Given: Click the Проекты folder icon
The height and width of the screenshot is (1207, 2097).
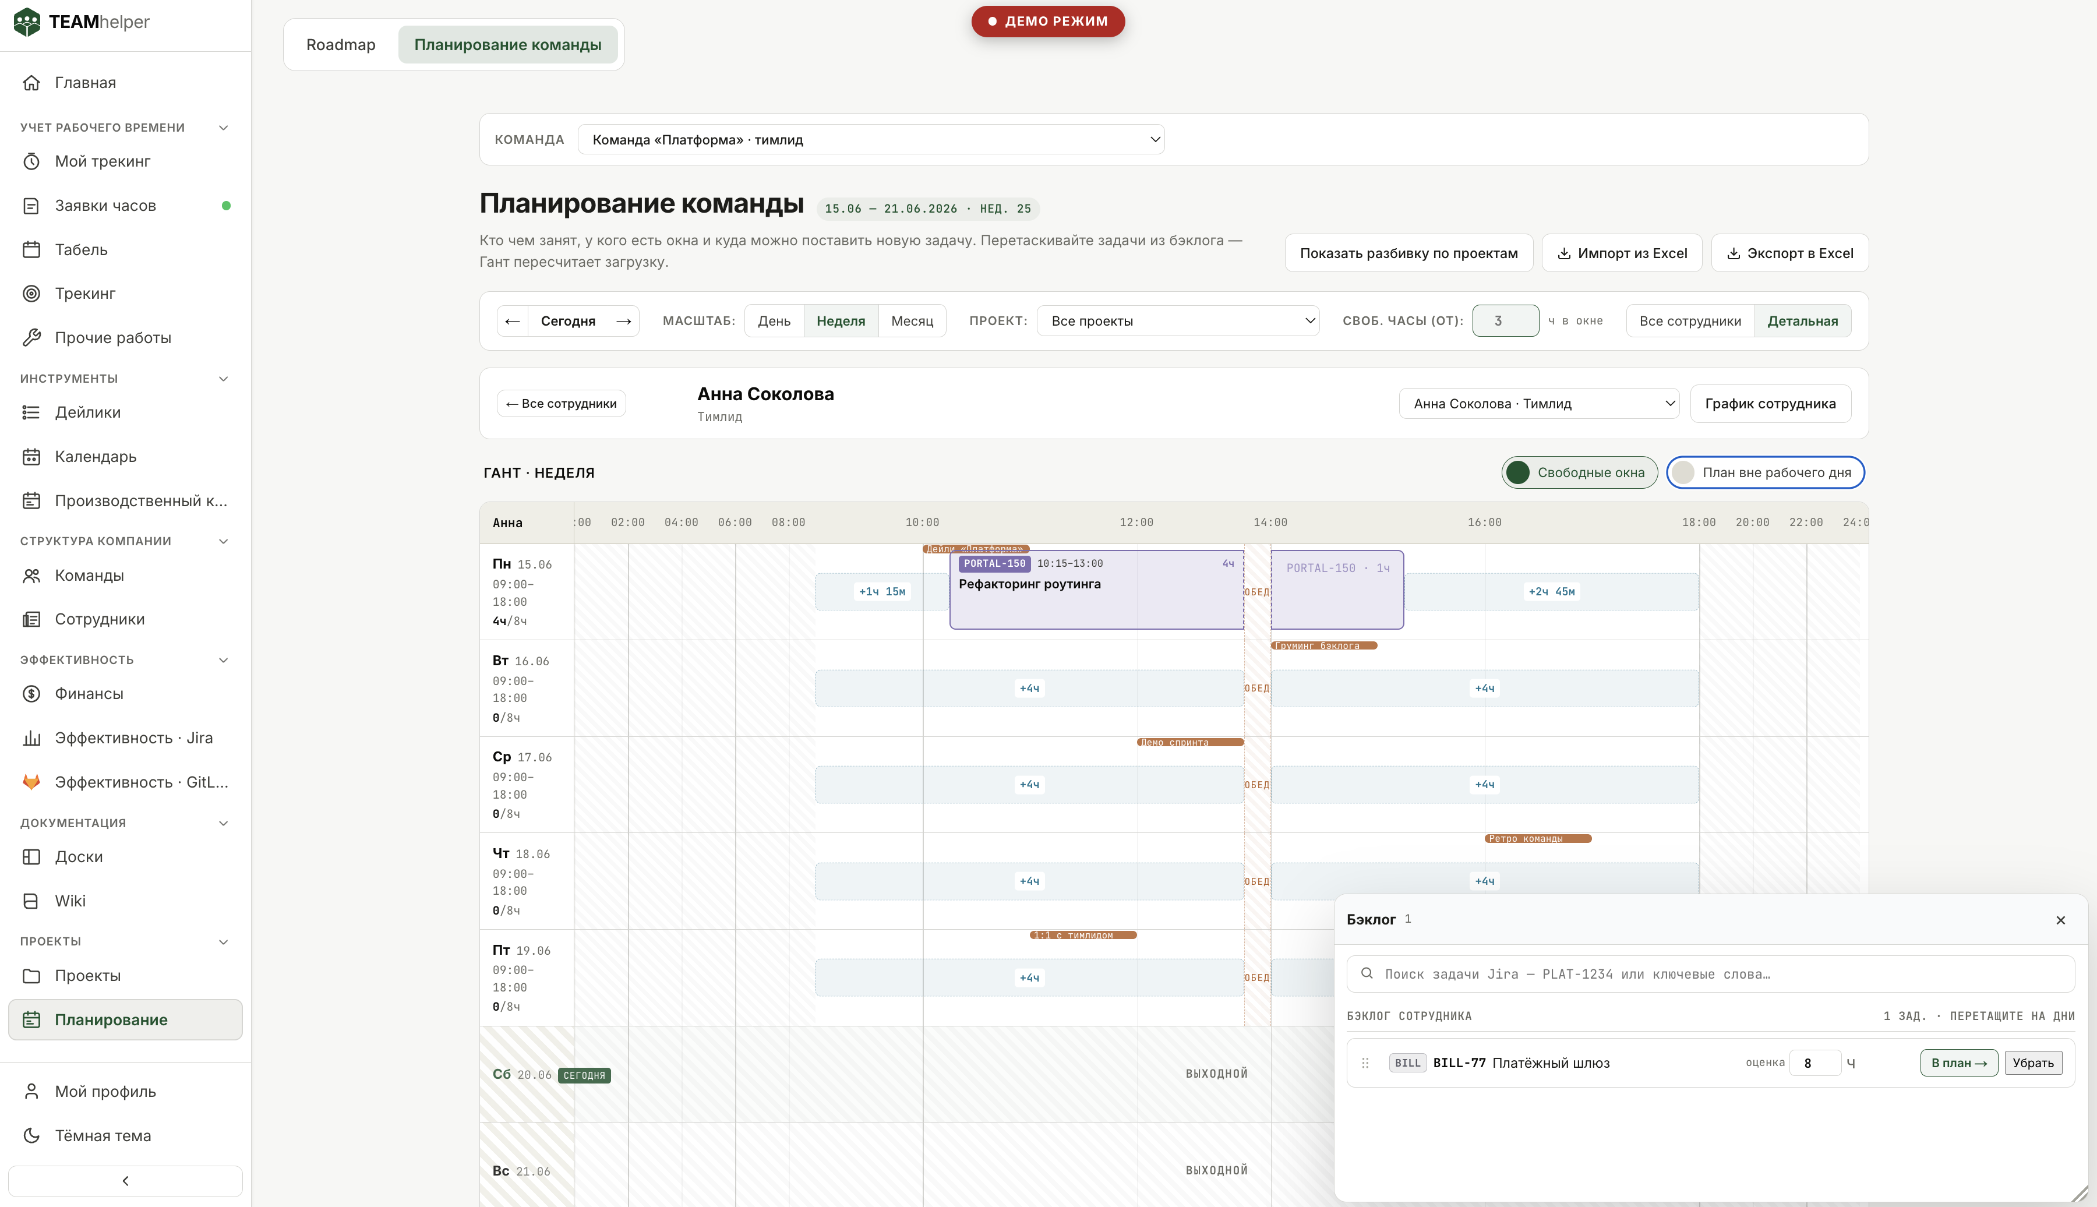Looking at the screenshot, I should point(31,976).
